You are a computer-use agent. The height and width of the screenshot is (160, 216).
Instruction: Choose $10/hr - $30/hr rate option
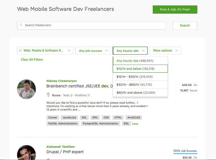[x=140, y=77]
